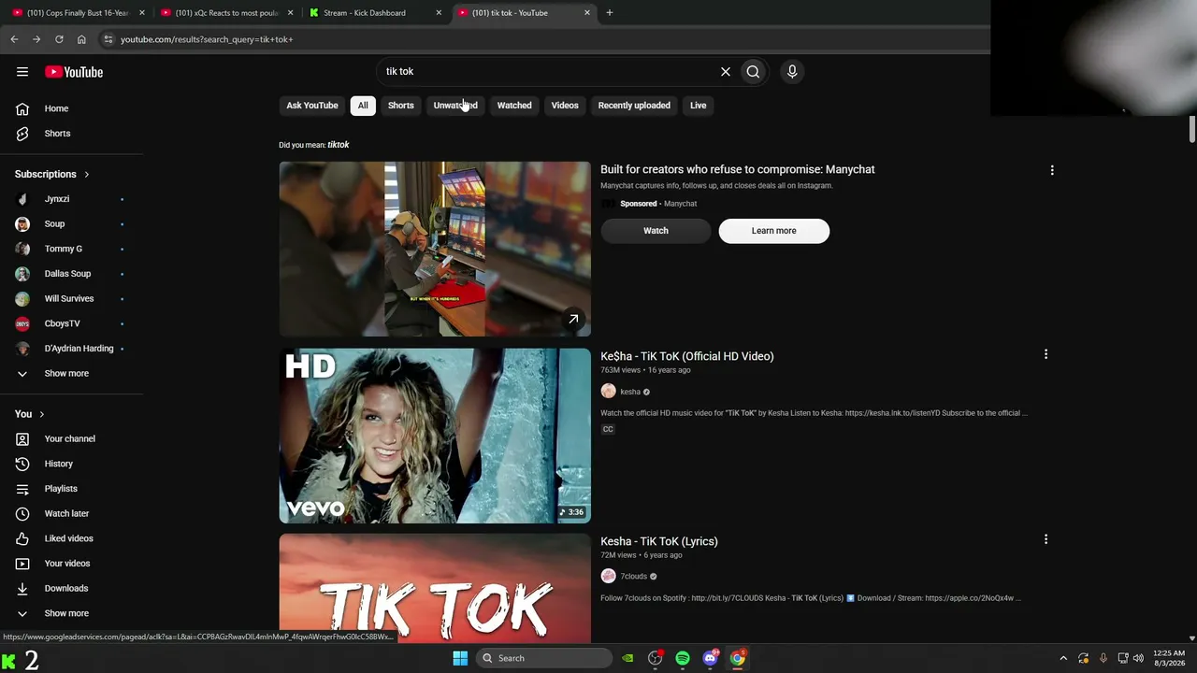
Task: Open the 'Ke$ha - TiK ToK (Official HD Video)' title
Action: tap(687, 356)
